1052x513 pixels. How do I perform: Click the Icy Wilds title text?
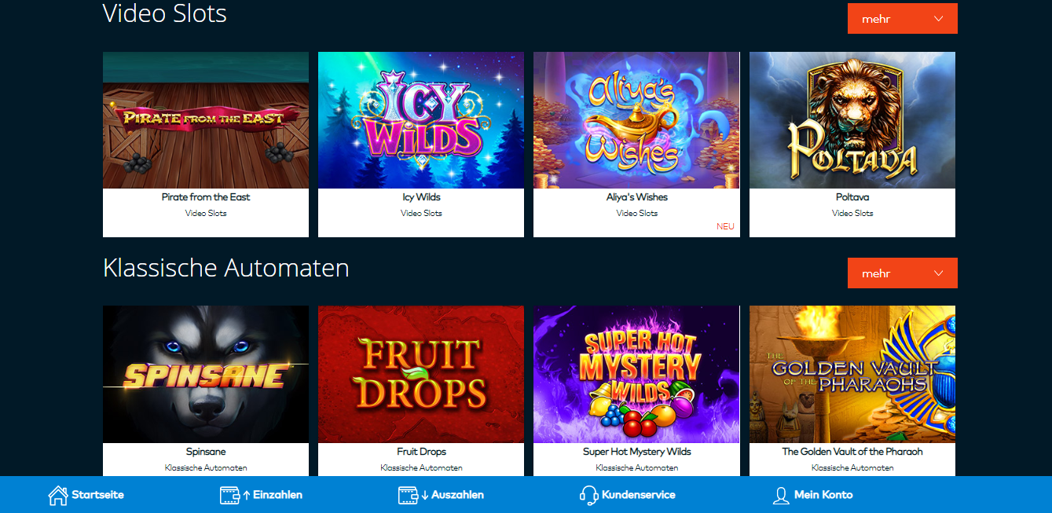coord(421,197)
